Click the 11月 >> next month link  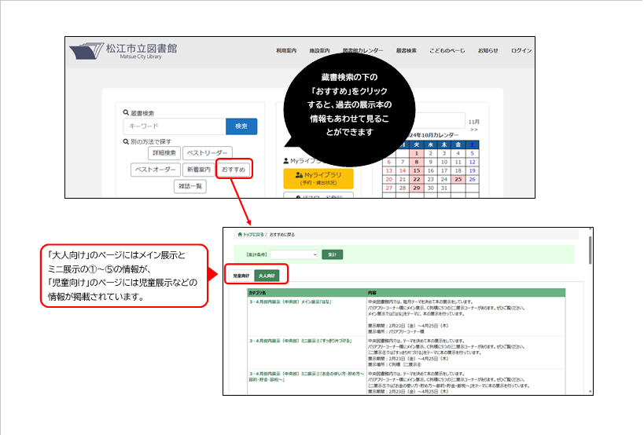coord(474,126)
